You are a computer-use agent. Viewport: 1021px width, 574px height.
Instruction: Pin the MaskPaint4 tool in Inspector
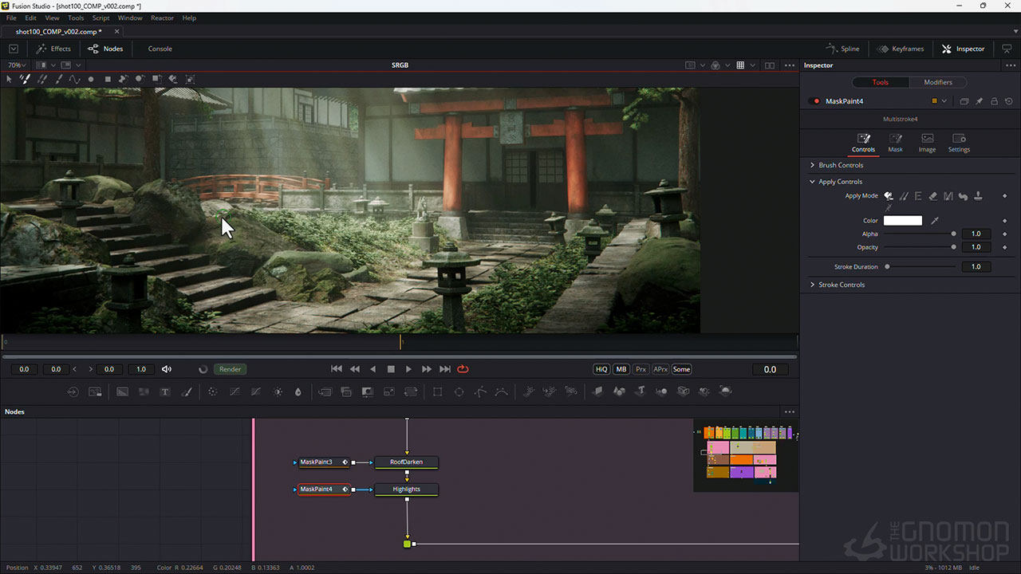(979, 101)
